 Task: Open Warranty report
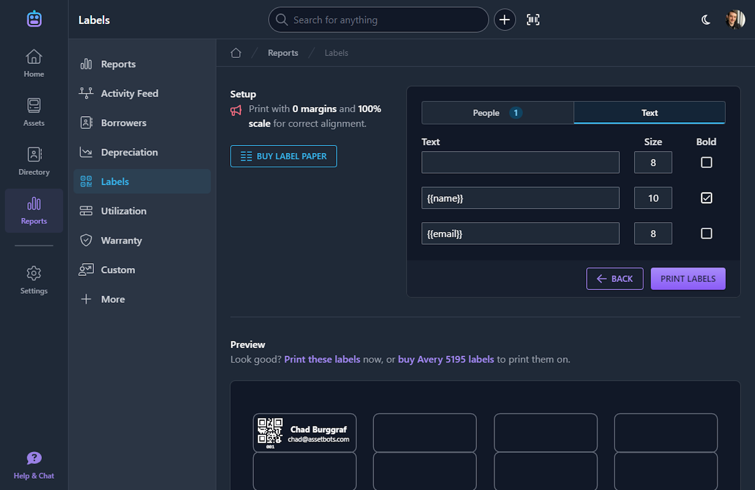(142, 241)
